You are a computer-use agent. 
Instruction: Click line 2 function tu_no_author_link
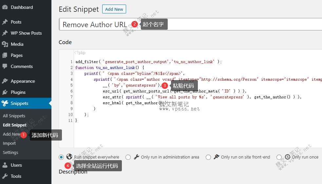pyautogui.click(x=110, y=68)
